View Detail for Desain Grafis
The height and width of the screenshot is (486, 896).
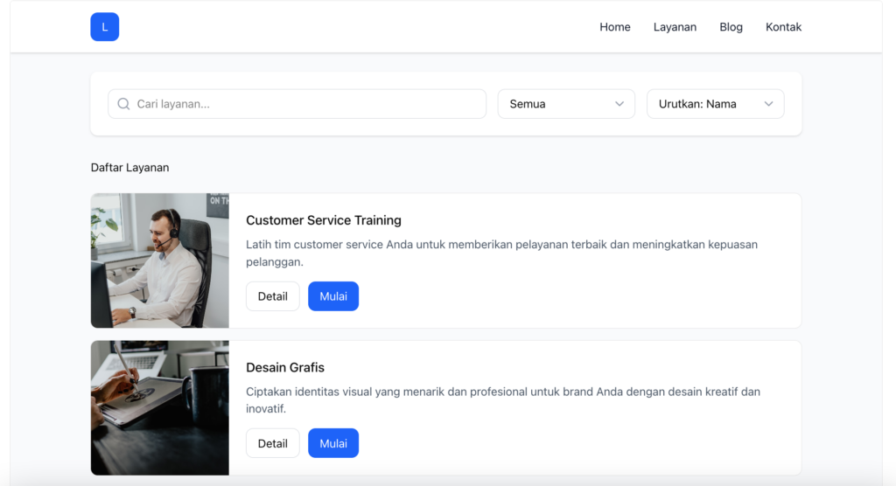click(272, 443)
